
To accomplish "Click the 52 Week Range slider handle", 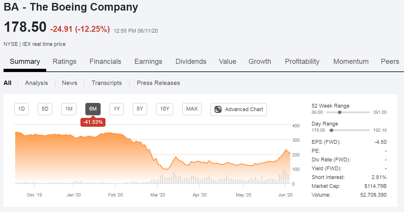I will [340, 112].
